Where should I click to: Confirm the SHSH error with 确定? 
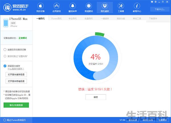coord(96,97)
